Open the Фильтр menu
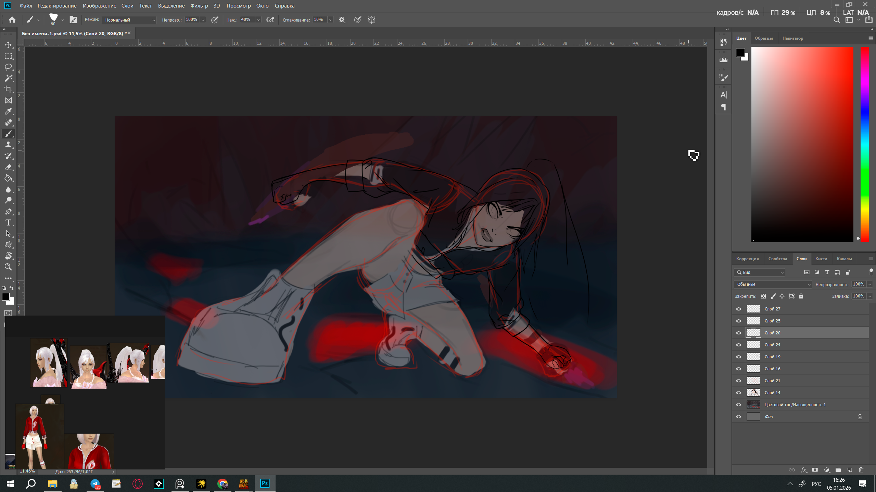This screenshot has width=876, height=492. [199, 6]
